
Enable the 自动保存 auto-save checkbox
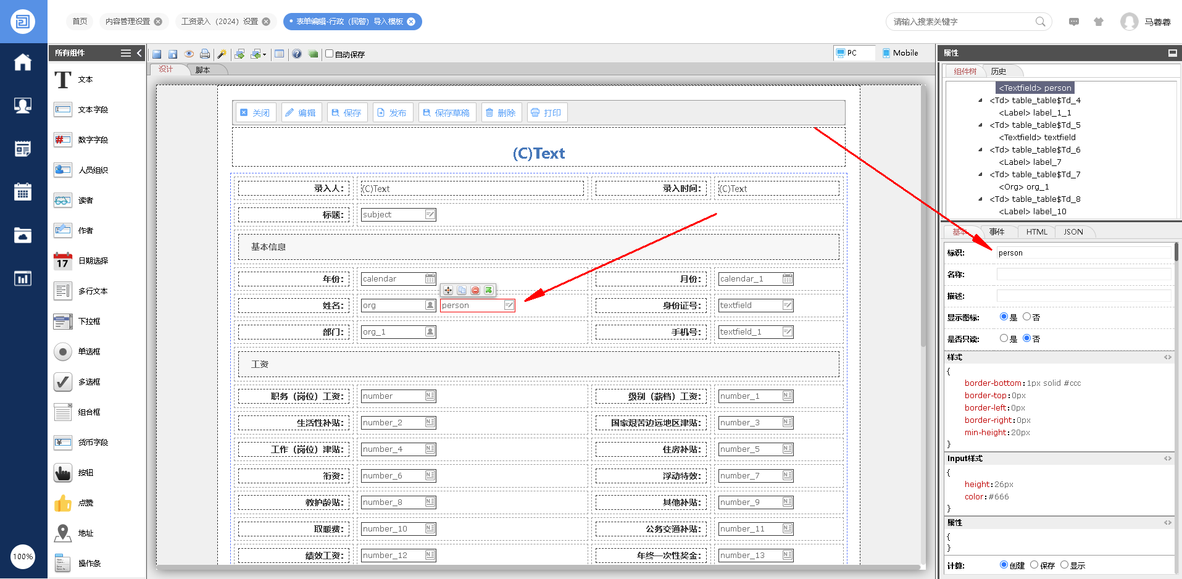pos(330,54)
